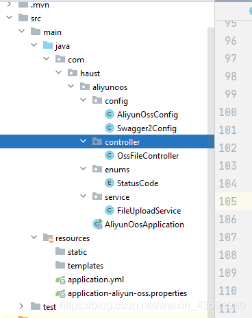Click the main folder icon
This screenshot has width=252, height=318.
pos(36,32)
